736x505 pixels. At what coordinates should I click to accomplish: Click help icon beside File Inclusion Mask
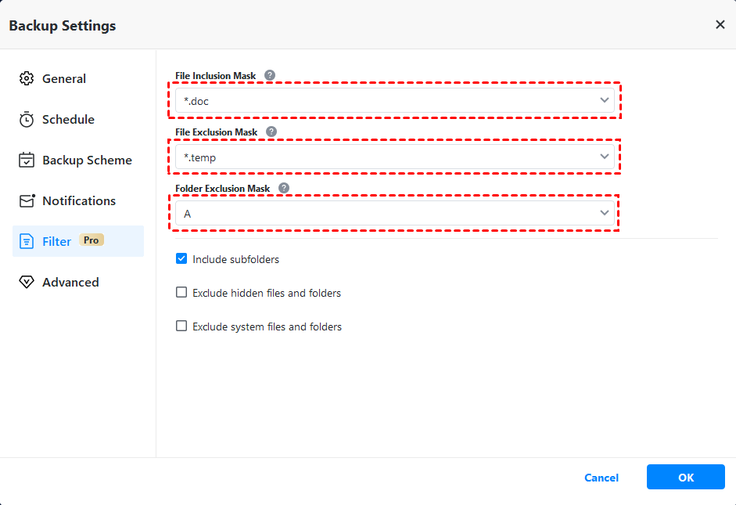[270, 75]
